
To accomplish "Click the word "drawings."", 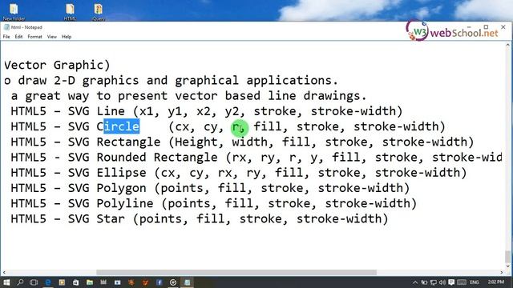I will (335, 96).
